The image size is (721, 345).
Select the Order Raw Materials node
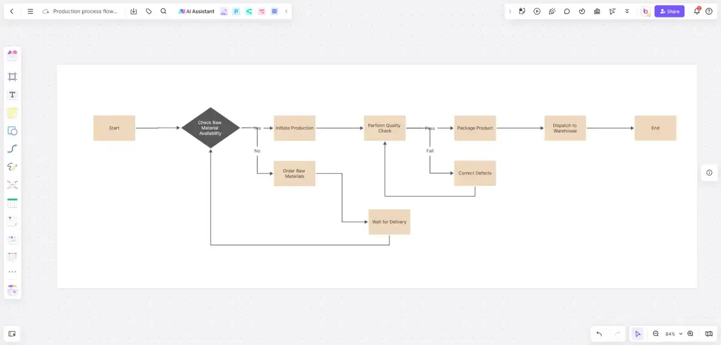pos(295,173)
